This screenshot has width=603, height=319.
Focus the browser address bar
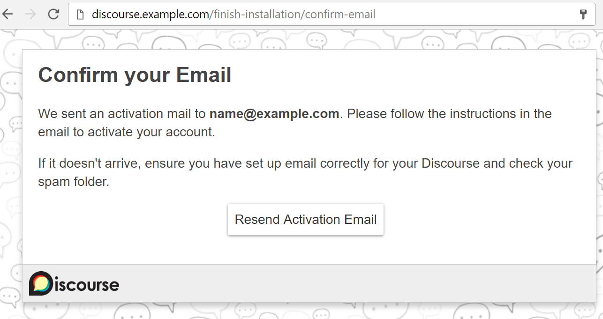[469, 15]
